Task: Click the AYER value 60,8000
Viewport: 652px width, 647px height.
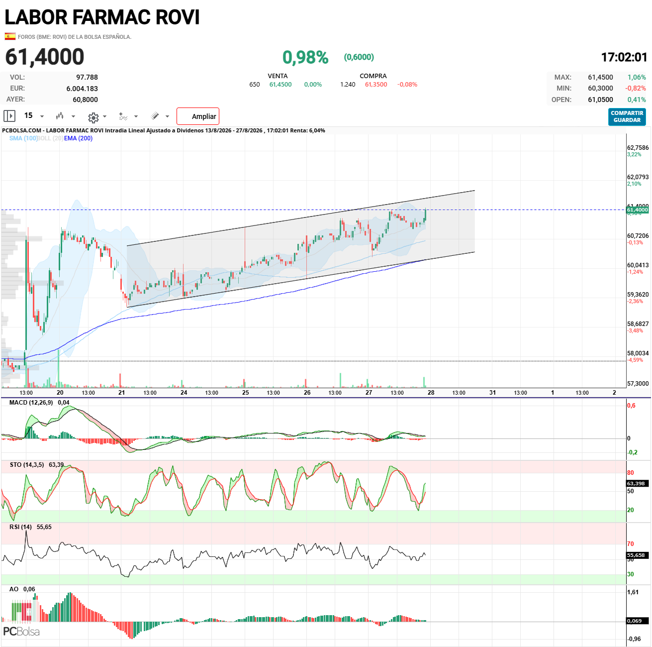Action: (85, 100)
